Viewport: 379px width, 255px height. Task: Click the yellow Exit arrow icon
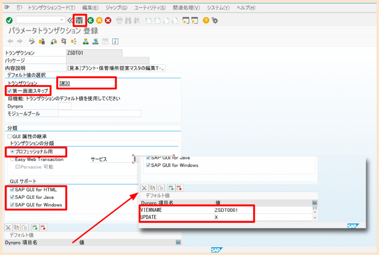pos(98,21)
